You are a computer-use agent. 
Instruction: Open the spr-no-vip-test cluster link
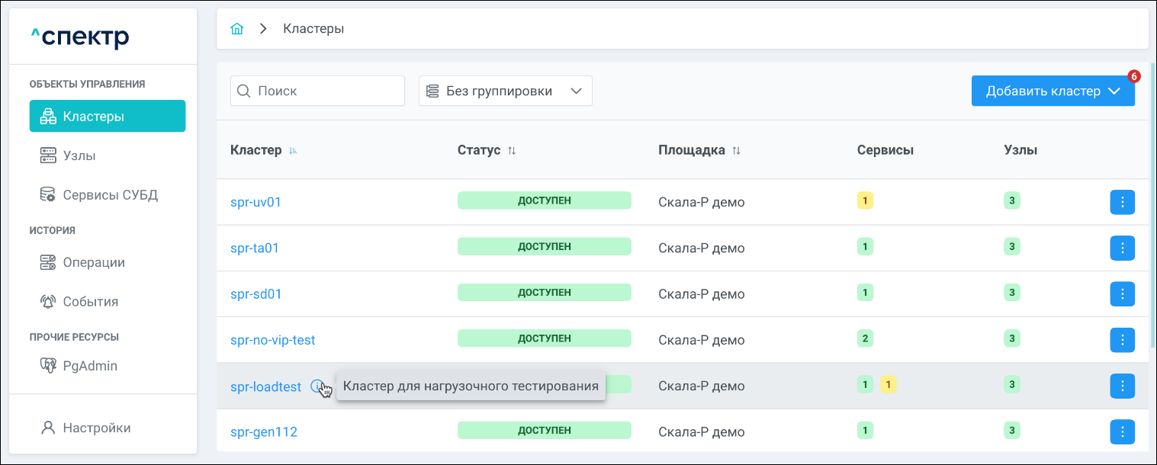272,340
